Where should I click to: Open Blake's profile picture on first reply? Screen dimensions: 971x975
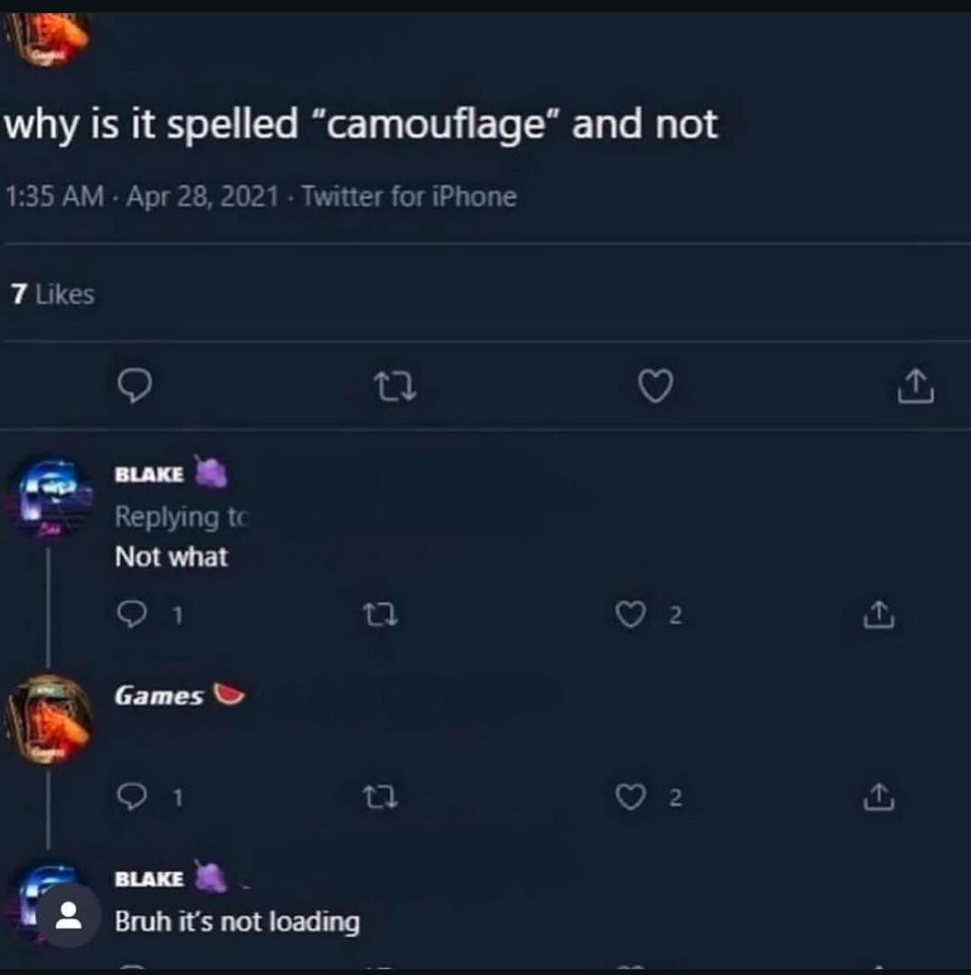click(x=50, y=498)
